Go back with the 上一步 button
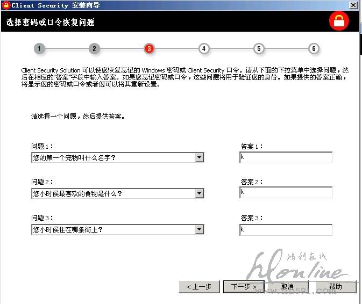The image size is (362, 304). click(x=199, y=287)
